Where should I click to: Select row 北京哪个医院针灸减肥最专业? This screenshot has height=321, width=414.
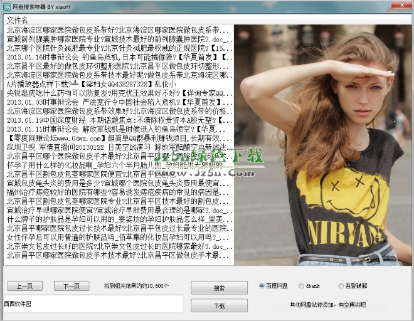pos(119,48)
